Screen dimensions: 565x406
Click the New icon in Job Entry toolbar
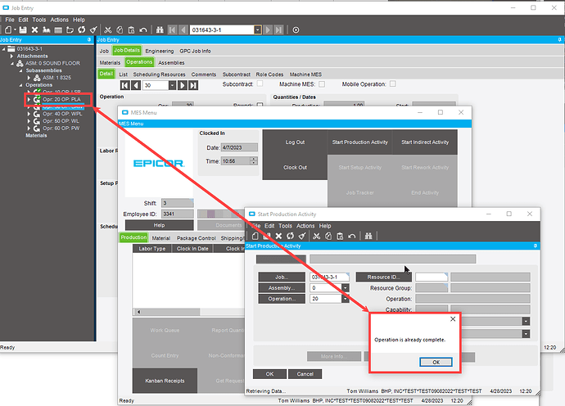(8, 30)
